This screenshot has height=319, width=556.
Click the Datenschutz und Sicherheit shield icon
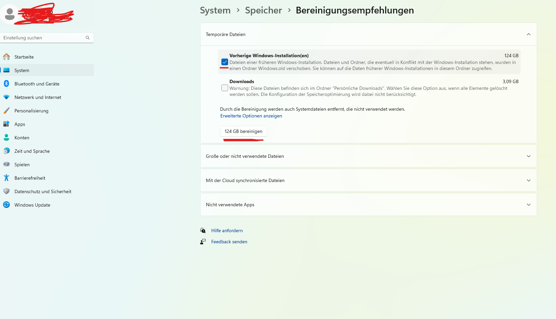coord(6,191)
